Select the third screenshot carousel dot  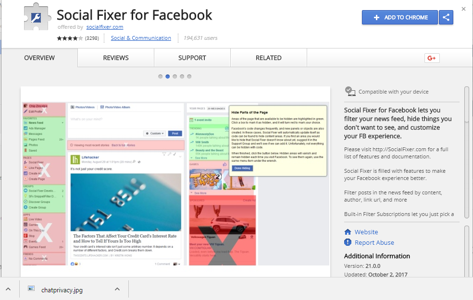pyautogui.click(x=174, y=76)
